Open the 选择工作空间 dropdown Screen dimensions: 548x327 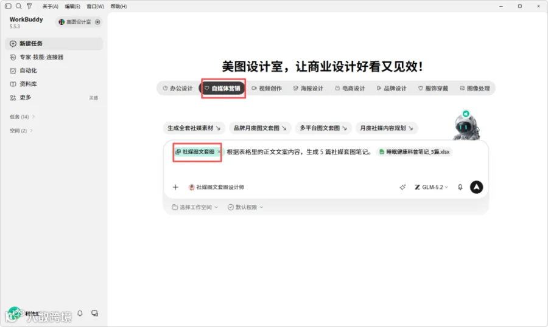tap(195, 207)
